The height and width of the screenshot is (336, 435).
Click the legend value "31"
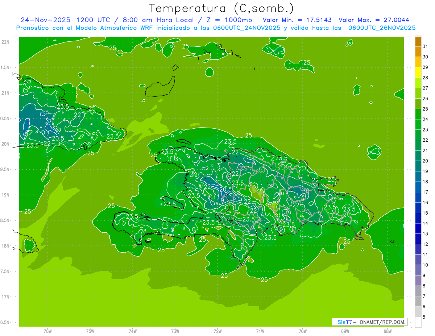tap(425, 46)
